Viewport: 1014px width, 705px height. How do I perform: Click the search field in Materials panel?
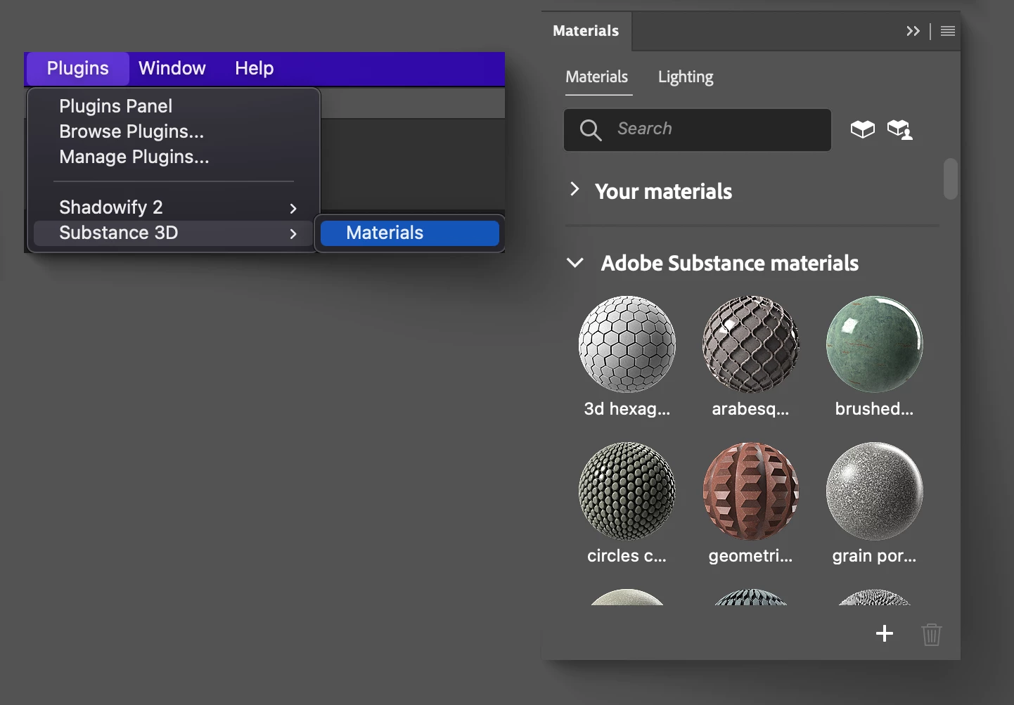pyautogui.click(x=698, y=129)
